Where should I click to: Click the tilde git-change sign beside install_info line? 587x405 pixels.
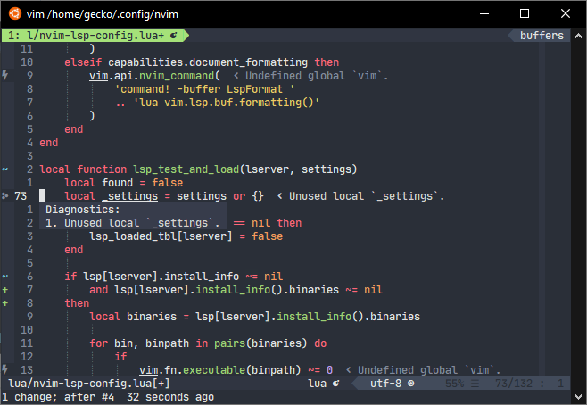point(4,277)
